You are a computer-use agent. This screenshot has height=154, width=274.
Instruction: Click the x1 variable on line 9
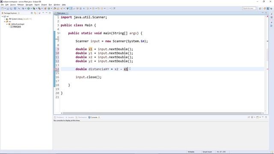pyautogui.click(x=90, y=49)
